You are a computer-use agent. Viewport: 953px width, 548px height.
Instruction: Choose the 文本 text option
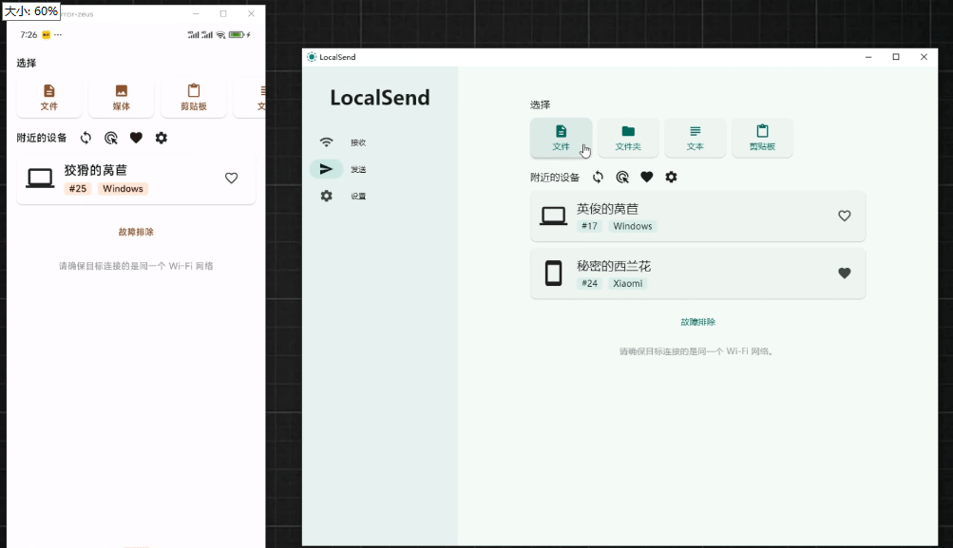coord(695,137)
